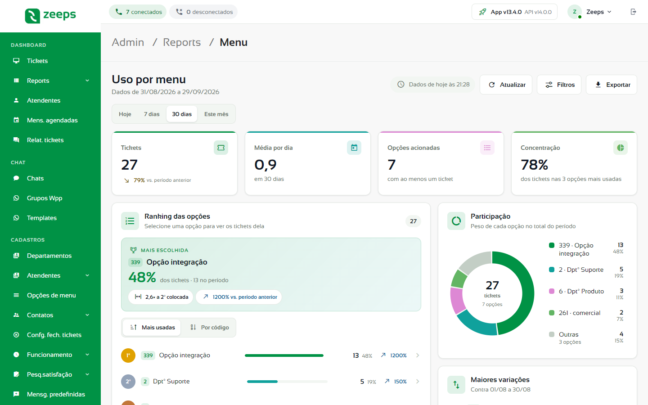Click the Mensg. predefinidas icon in sidebar
The height and width of the screenshot is (405, 648).
pyautogui.click(x=16, y=394)
